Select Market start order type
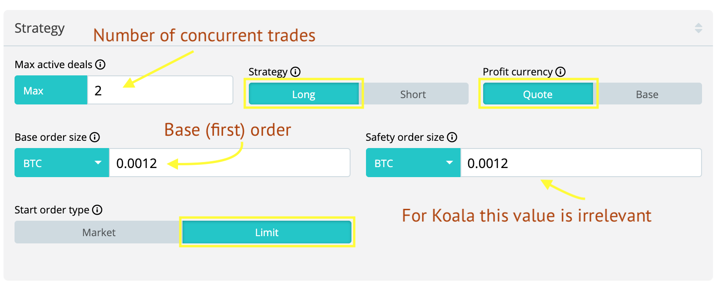The width and height of the screenshot is (722, 287). pyautogui.click(x=99, y=233)
